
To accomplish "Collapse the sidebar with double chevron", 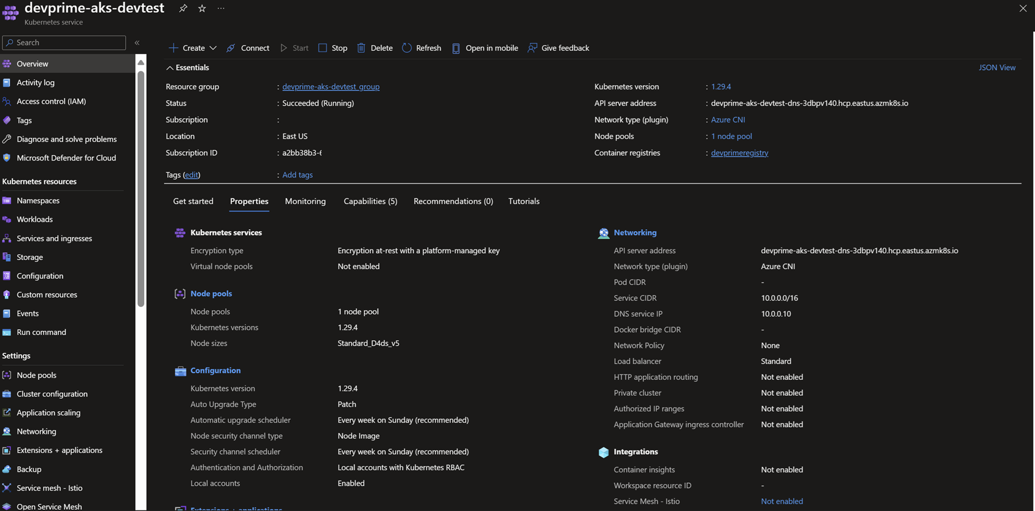I will click(x=137, y=42).
